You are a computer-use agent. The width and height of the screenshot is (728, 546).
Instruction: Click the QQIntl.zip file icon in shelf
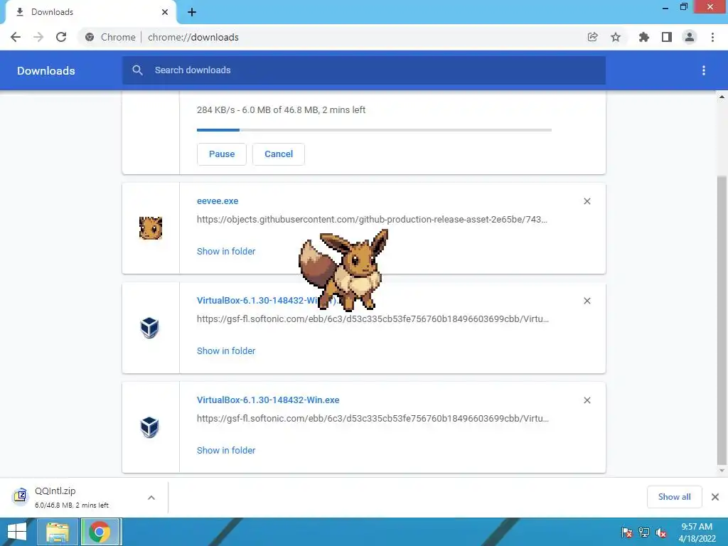(20, 496)
